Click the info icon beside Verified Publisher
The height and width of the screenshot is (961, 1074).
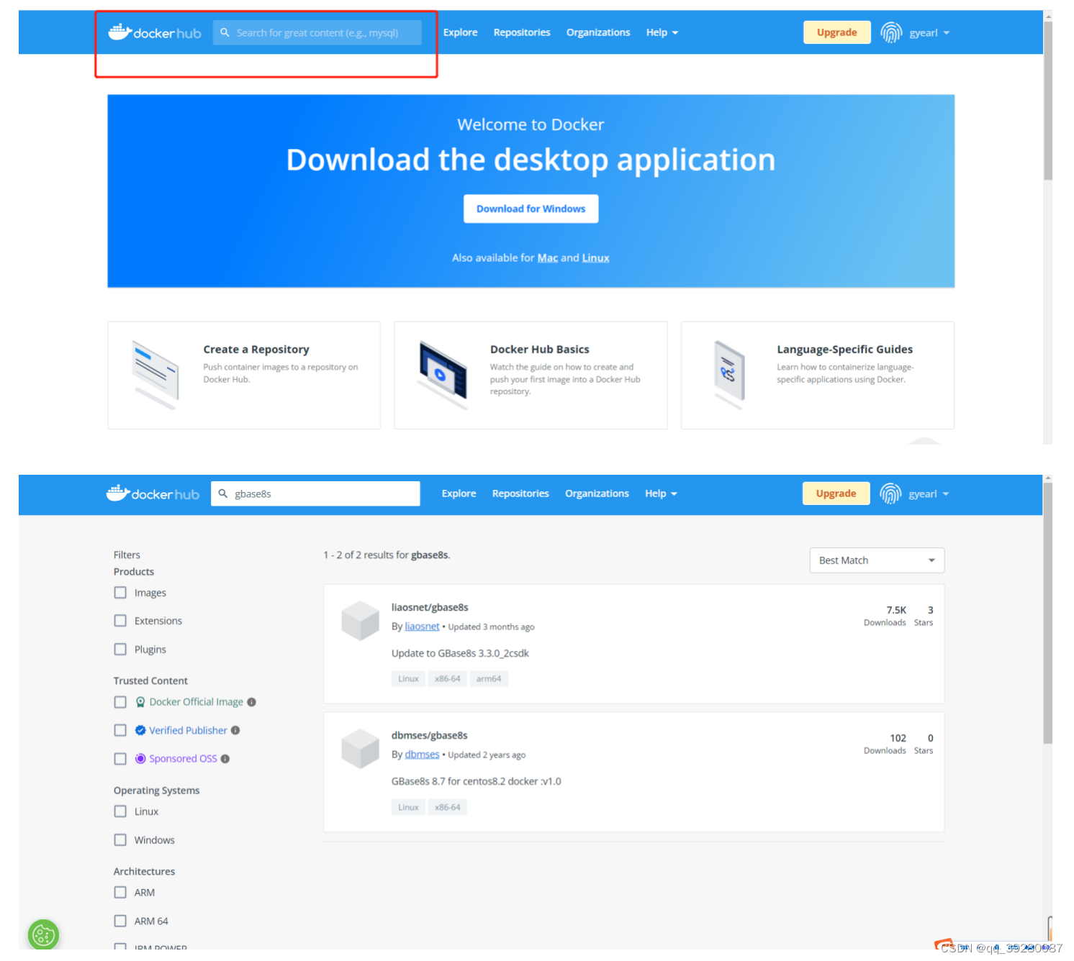click(235, 730)
